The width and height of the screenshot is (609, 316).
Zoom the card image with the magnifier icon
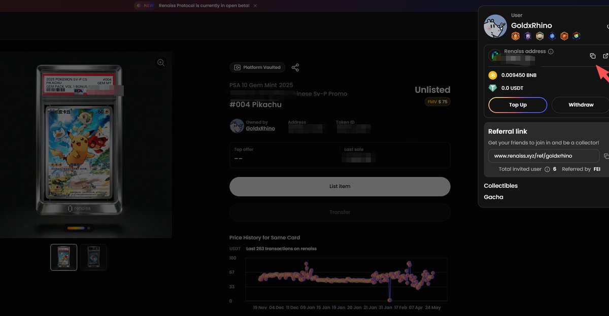[x=161, y=62]
